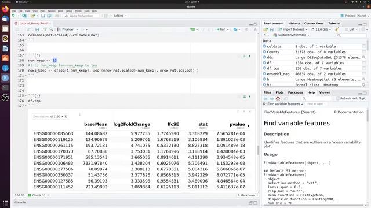Switch to the Tutorial tab
Viewport: 371px width, 208px height.
[334, 23]
